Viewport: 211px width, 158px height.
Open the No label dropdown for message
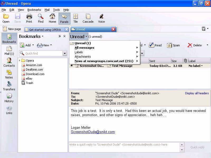click(x=196, y=66)
